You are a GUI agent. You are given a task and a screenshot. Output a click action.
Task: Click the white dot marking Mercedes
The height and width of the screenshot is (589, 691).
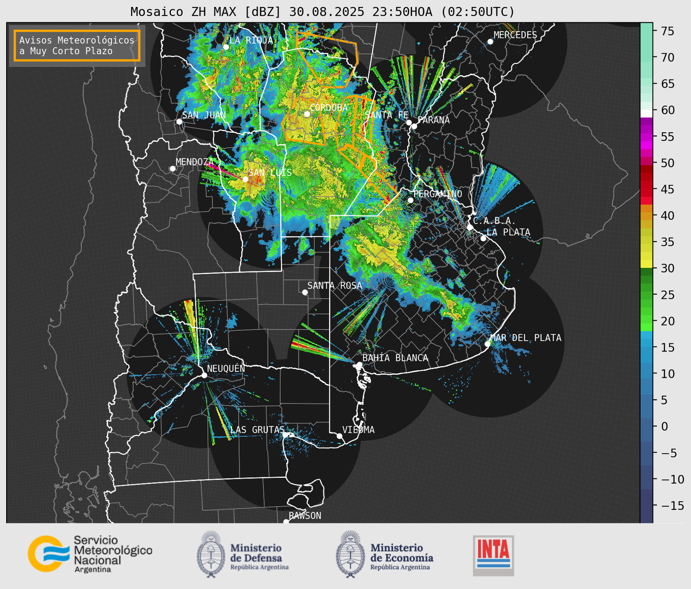[x=490, y=42]
